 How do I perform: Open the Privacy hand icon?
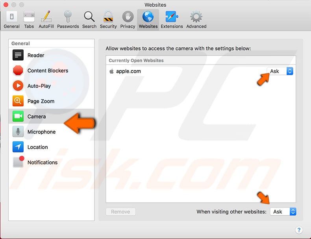tap(128, 17)
